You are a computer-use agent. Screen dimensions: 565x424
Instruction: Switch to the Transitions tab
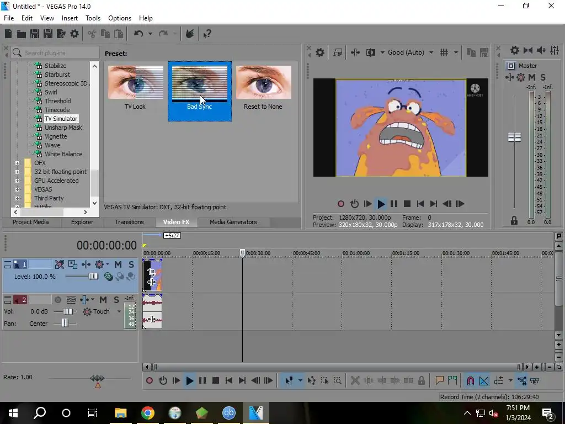(129, 222)
